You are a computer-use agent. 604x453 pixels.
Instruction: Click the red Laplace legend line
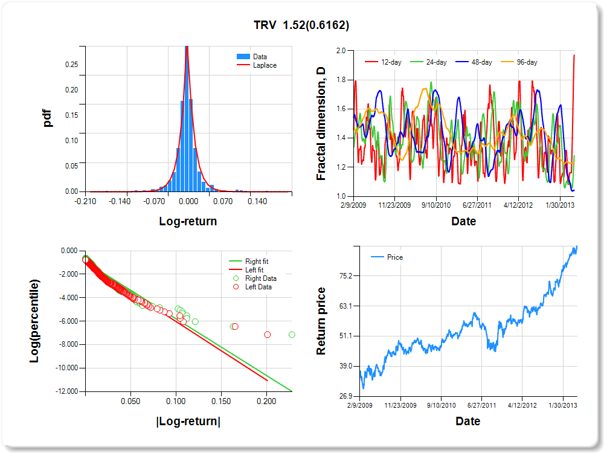point(243,65)
